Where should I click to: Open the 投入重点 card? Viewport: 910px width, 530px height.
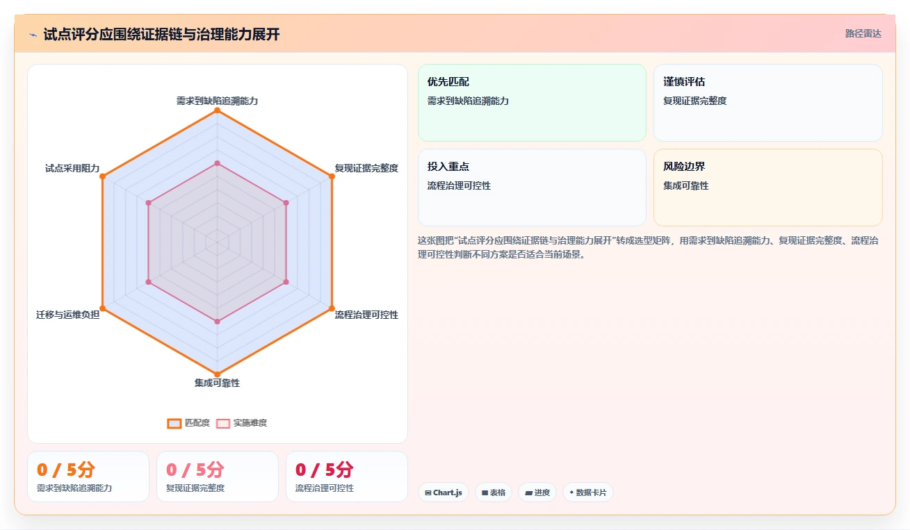pos(532,188)
